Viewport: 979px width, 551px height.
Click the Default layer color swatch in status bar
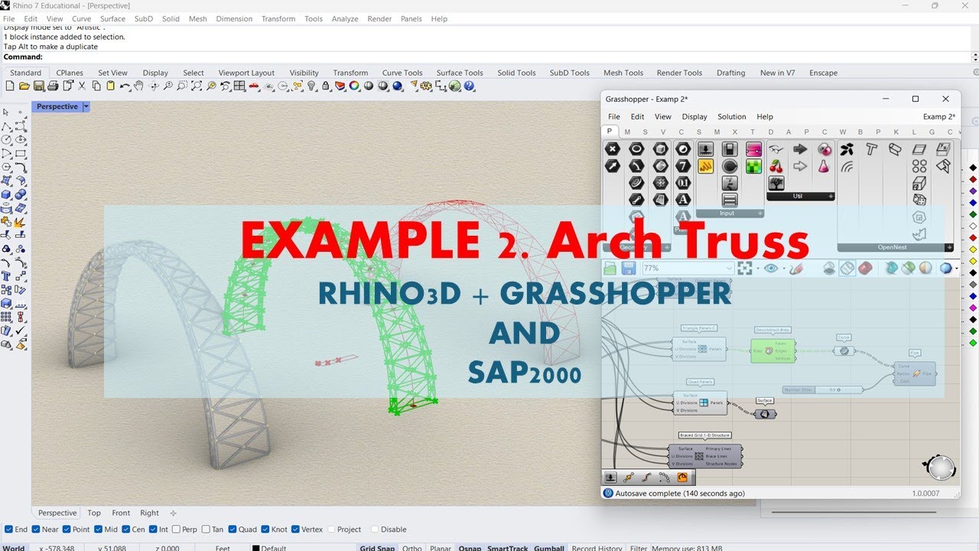tap(256, 548)
